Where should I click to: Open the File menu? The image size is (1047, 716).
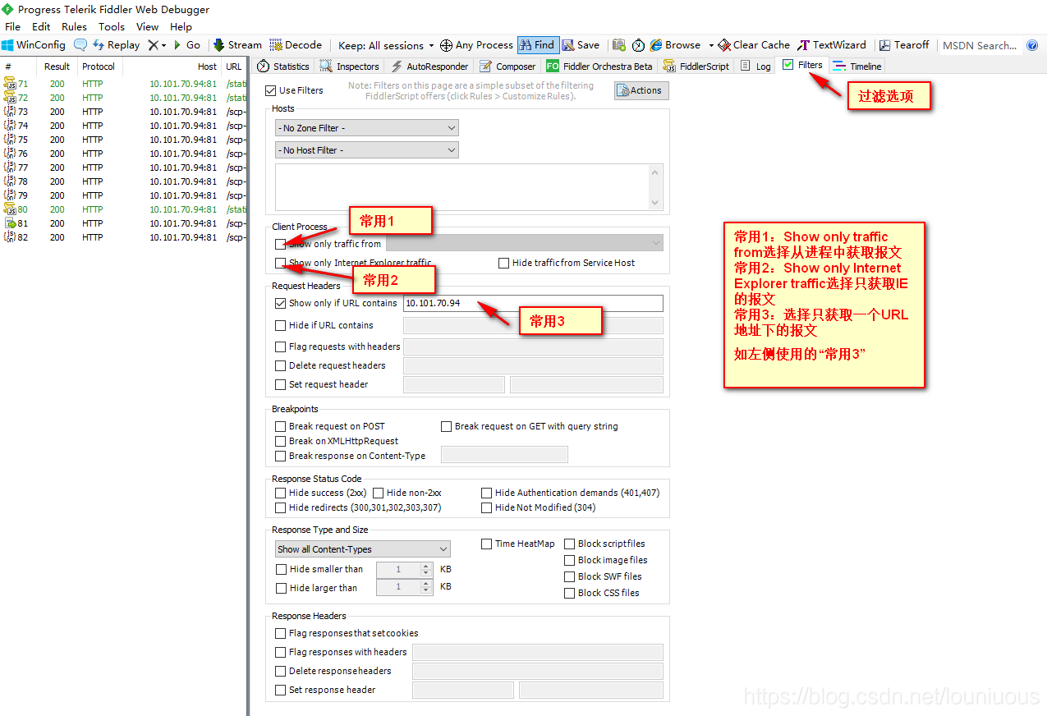coord(12,26)
